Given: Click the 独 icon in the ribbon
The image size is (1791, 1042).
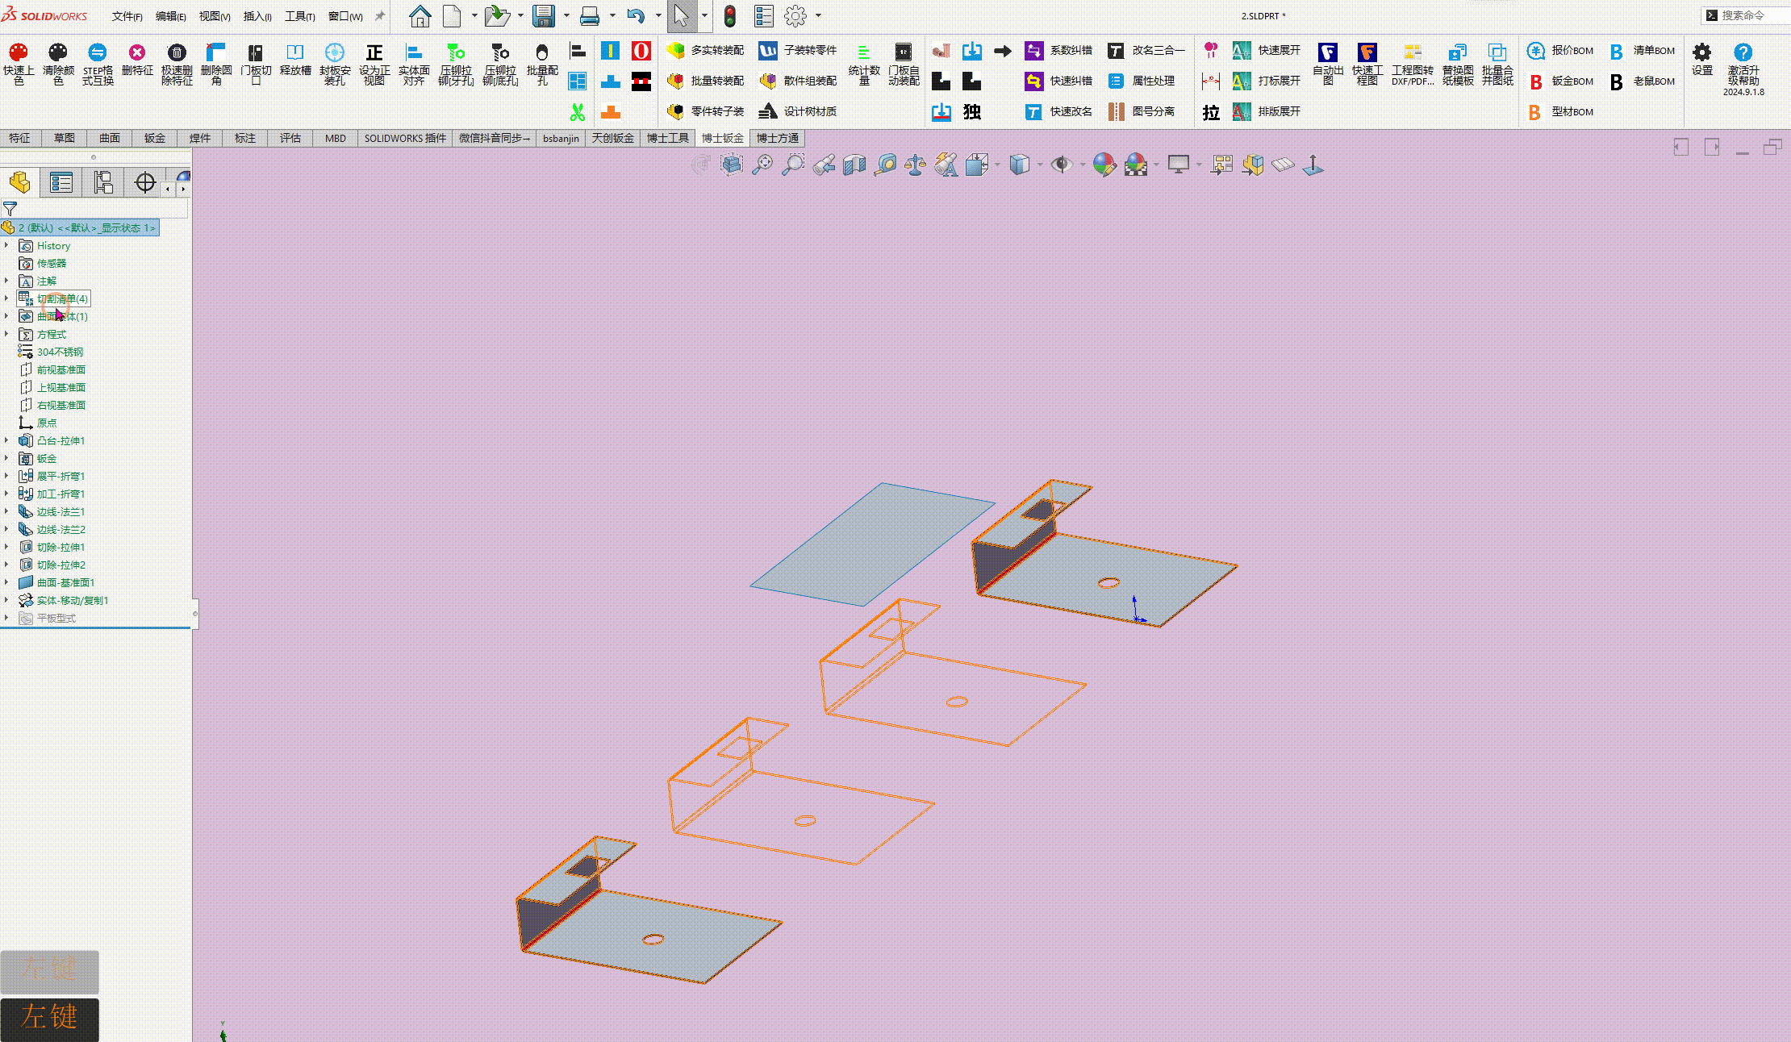Looking at the screenshot, I should pos(972,111).
